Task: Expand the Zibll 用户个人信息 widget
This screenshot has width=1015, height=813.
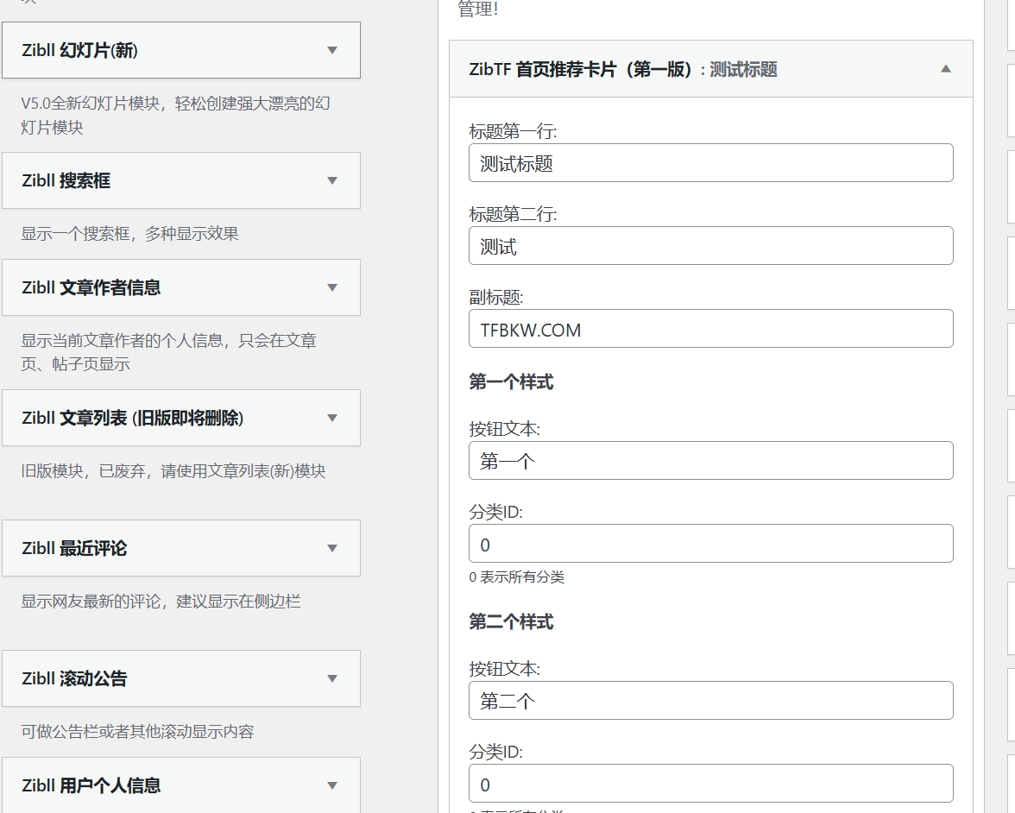Action: [x=332, y=785]
